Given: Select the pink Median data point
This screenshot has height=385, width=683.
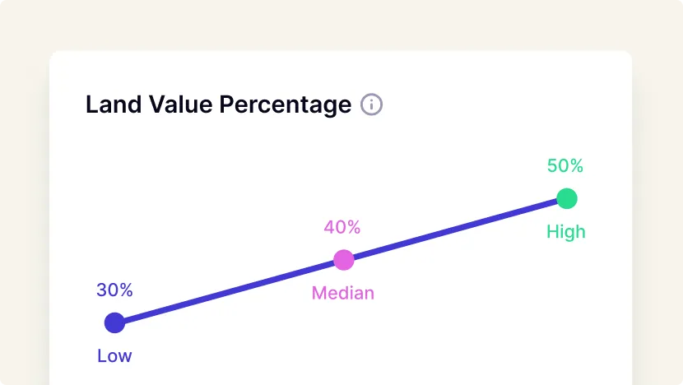Looking at the screenshot, I should point(343,260).
